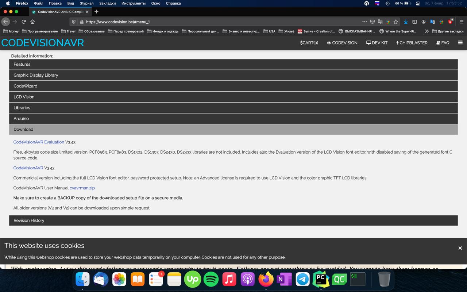Launch Telegram from the Dock

302,280
